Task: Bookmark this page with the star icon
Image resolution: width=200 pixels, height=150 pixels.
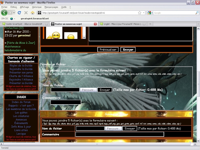Action: [140, 13]
